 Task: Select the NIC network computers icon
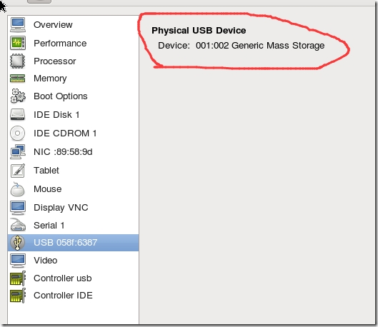tap(18, 151)
